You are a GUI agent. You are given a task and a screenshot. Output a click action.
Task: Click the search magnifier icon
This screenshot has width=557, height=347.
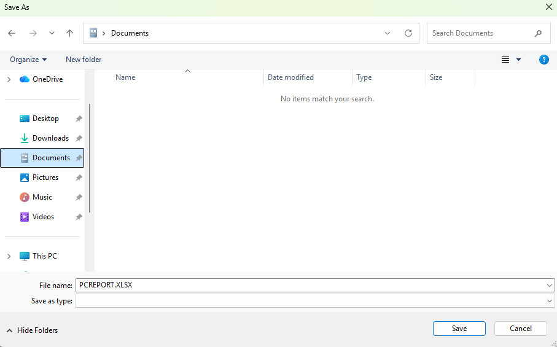[x=538, y=33]
